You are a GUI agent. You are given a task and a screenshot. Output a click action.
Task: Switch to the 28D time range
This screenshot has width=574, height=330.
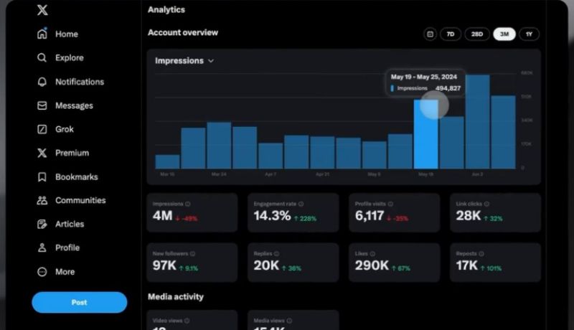[476, 34]
